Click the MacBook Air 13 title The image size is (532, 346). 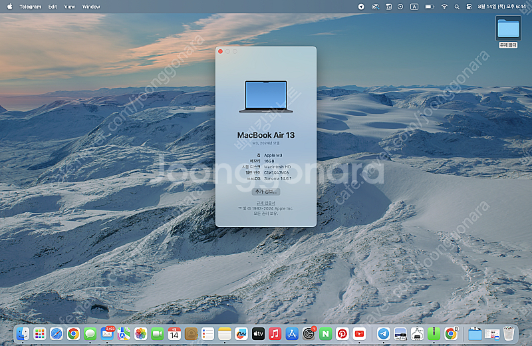click(x=266, y=135)
